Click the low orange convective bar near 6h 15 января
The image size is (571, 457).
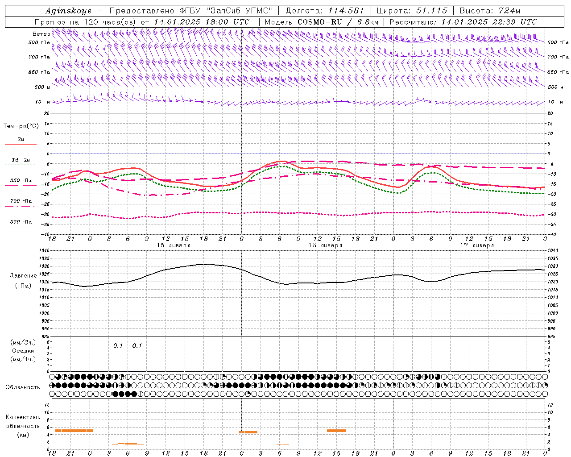[128, 444]
